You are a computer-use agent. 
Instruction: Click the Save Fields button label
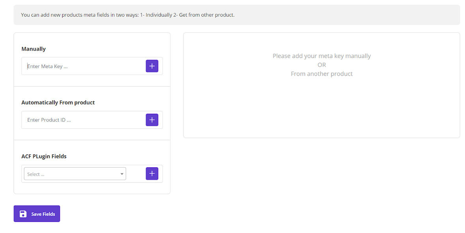[x=43, y=214]
